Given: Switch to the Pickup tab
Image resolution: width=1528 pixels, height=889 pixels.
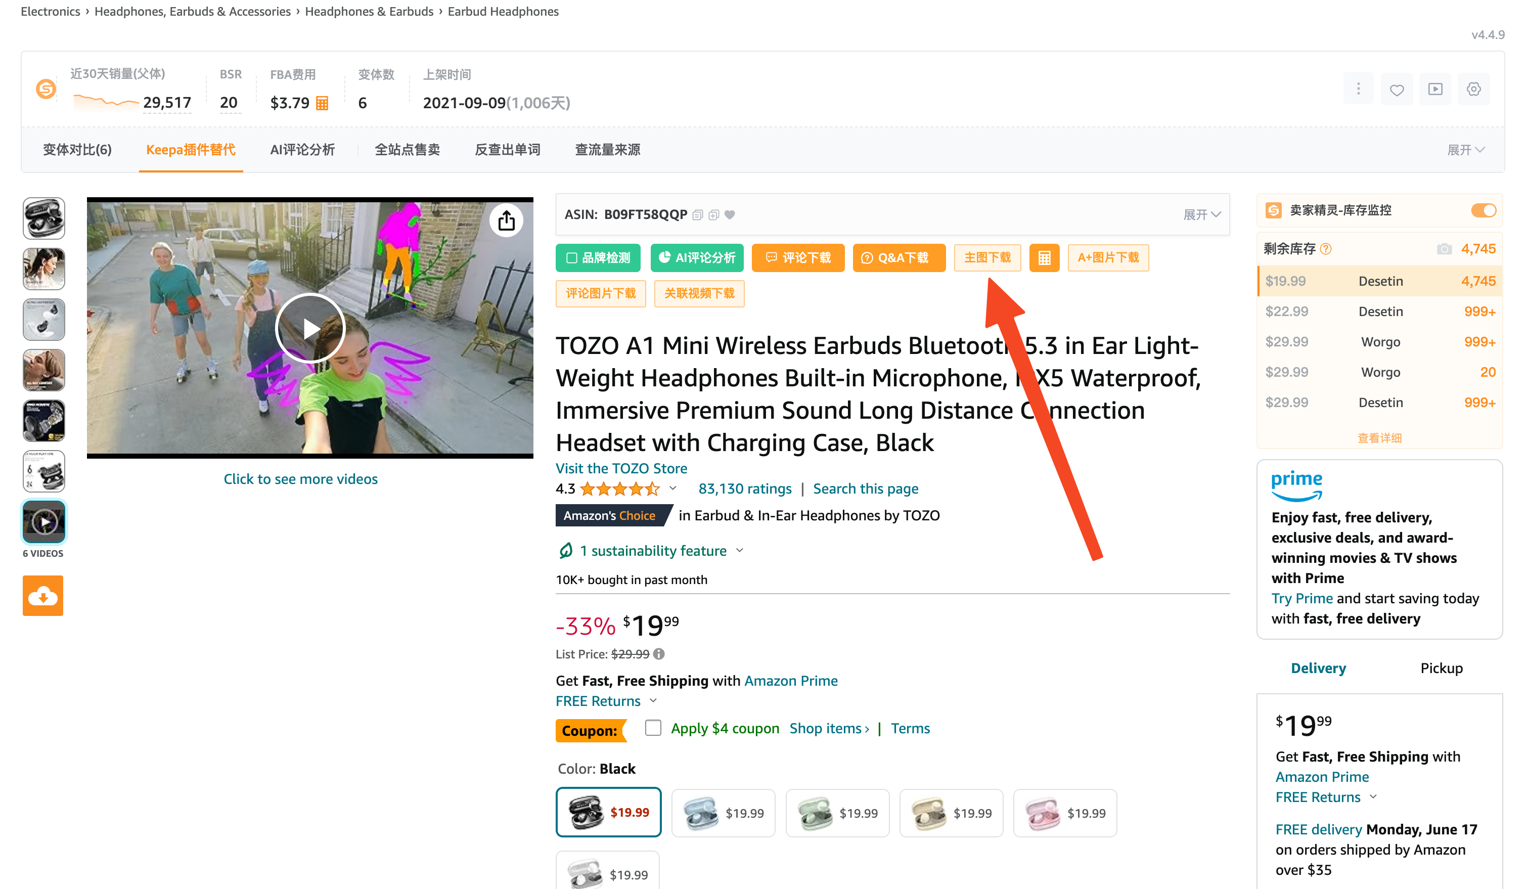Looking at the screenshot, I should point(1442,668).
